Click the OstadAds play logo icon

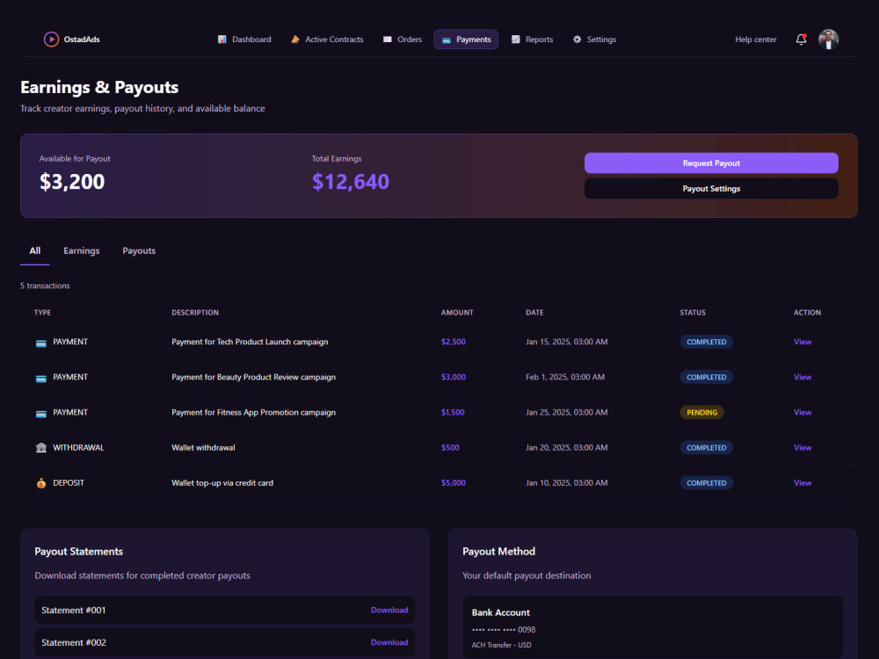(x=51, y=40)
